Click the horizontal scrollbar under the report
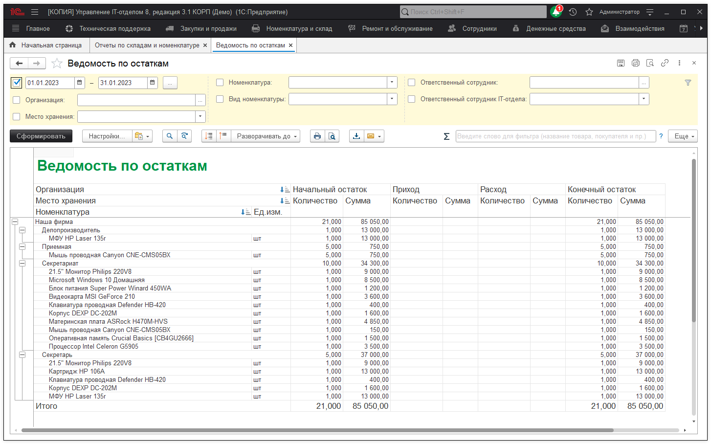The width and height of the screenshot is (711, 444). click(x=317, y=431)
